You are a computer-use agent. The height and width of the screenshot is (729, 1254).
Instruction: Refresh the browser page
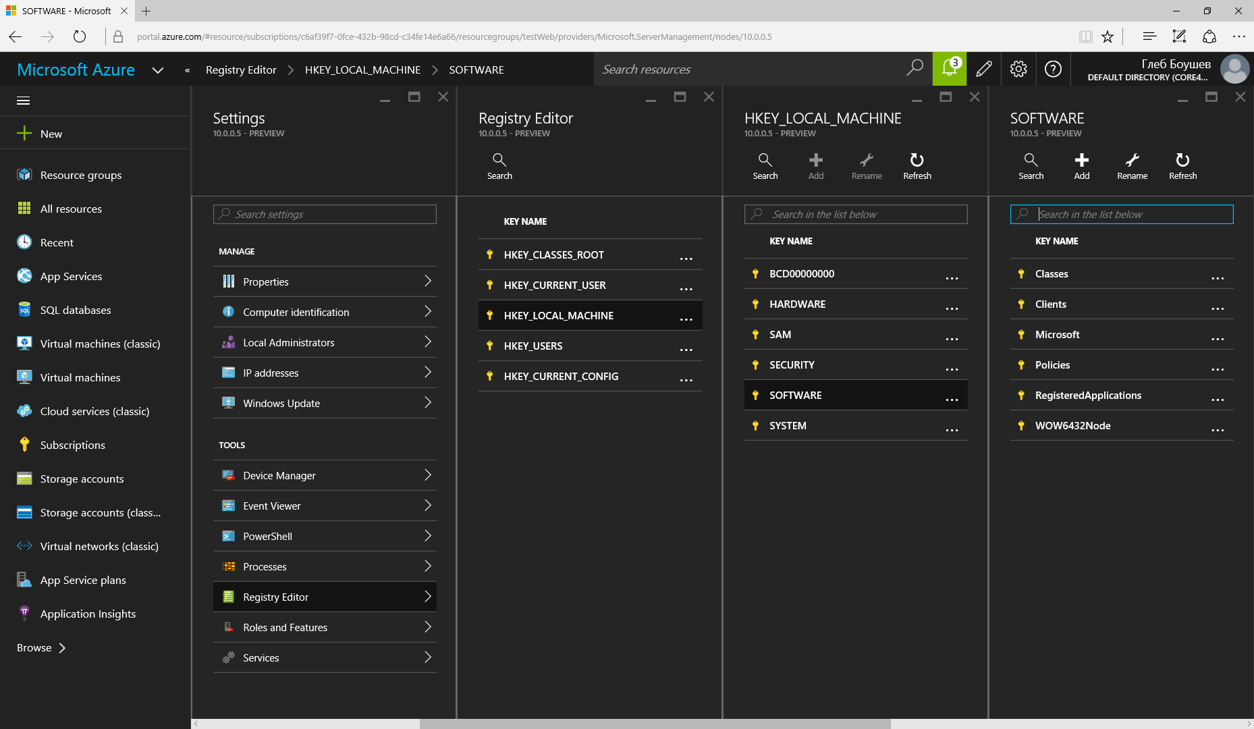point(80,36)
